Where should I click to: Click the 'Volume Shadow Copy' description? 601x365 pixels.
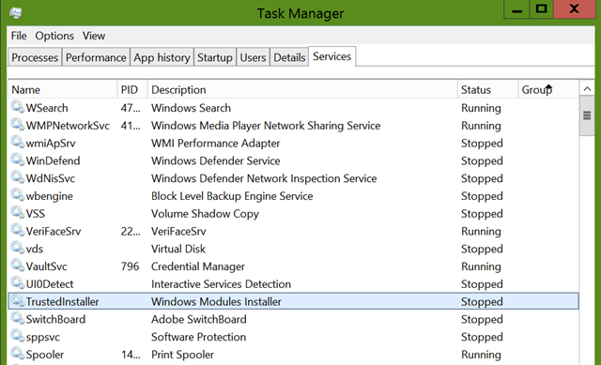[205, 214]
